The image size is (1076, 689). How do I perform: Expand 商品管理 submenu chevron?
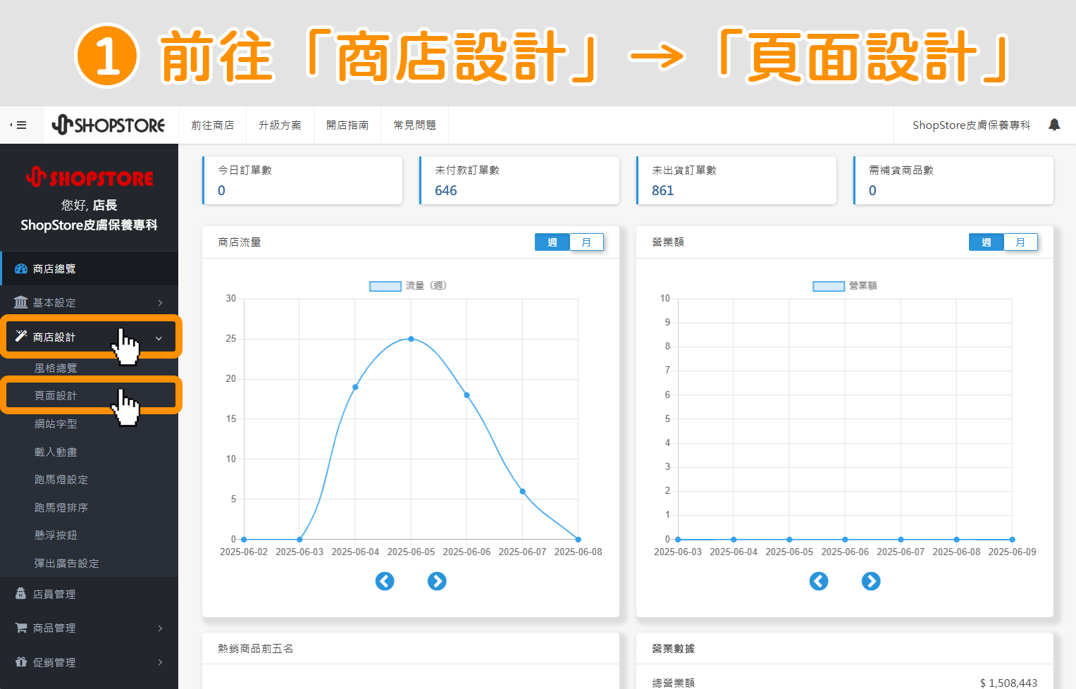tap(160, 628)
